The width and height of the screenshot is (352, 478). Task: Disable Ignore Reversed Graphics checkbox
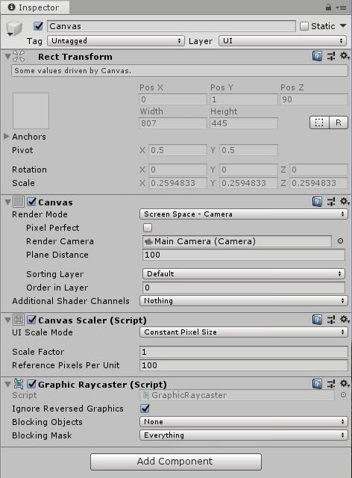pyautogui.click(x=145, y=409)
